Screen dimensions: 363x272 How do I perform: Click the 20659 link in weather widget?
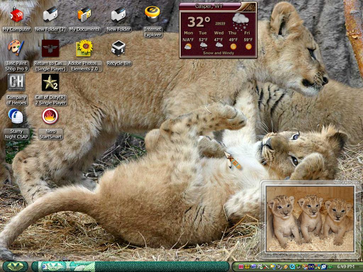tap(220, 23)
